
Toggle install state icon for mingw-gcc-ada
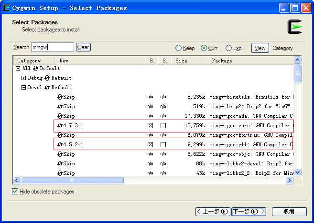60,116
